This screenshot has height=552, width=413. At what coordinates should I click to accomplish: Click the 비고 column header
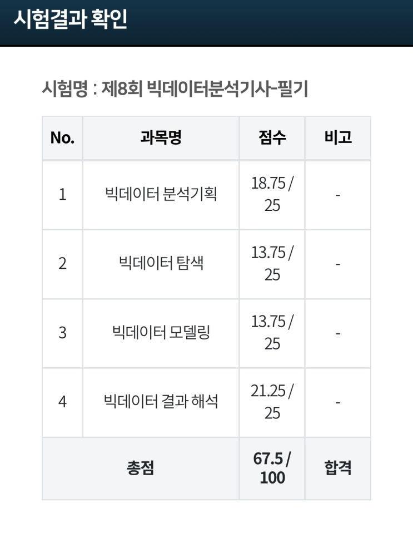(x=338, y=137)
